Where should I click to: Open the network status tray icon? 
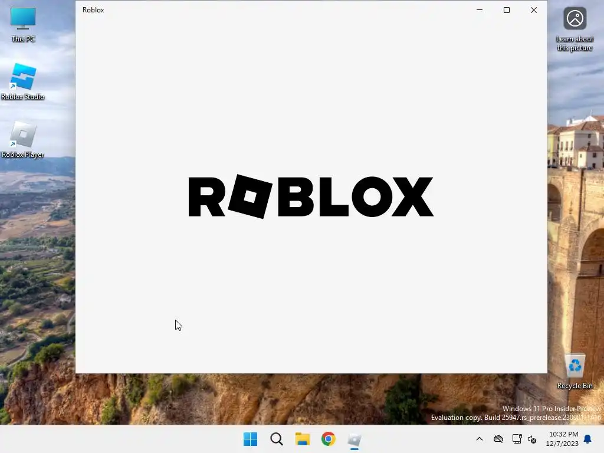(x=517, y=439)
